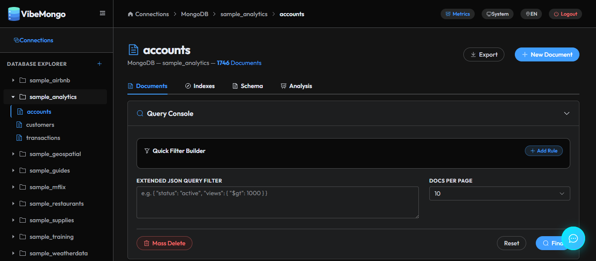Expand the sample_geospatial database arrow
The image size is (596, 261).
[13, 154]
